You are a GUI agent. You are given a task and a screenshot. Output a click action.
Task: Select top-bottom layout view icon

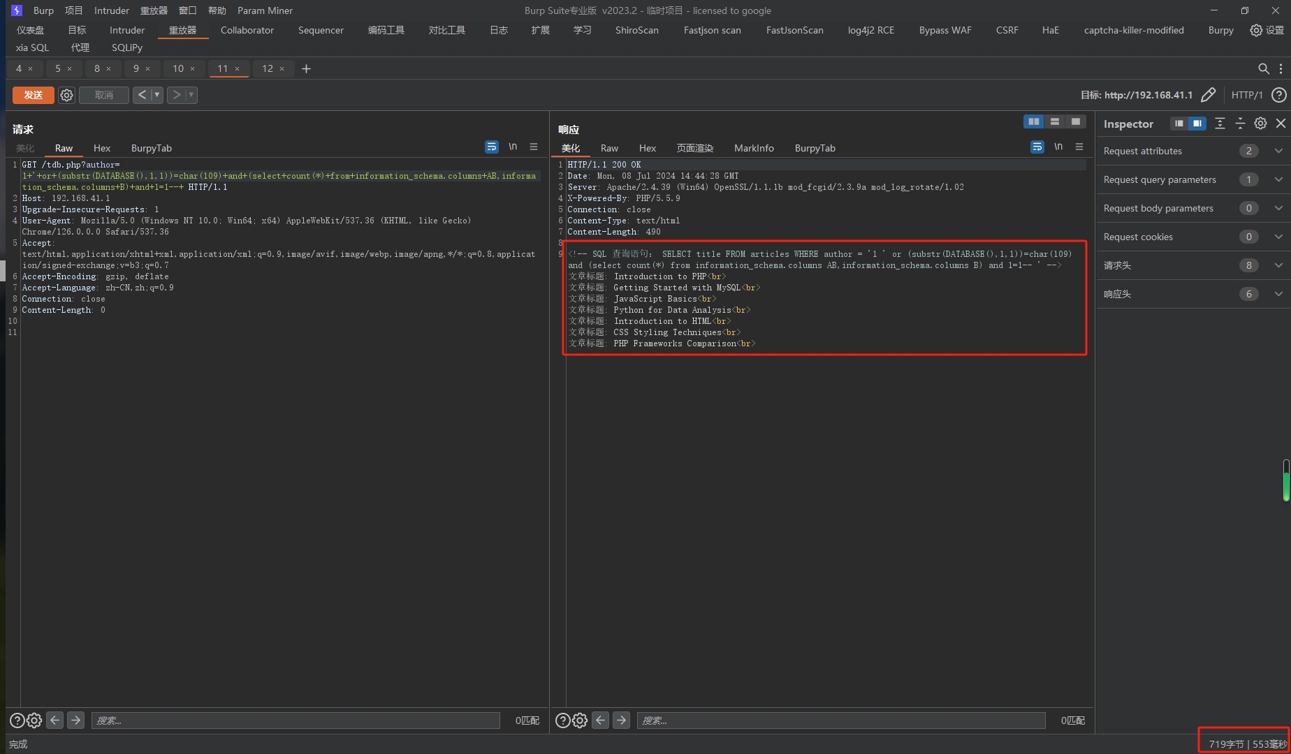click(x=1055, y=121)
